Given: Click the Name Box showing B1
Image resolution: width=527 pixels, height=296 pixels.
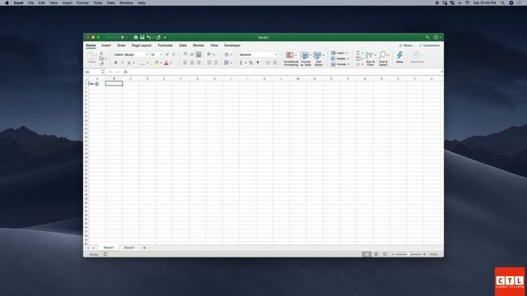Looking at the screenshot, I should pos(93,72).
